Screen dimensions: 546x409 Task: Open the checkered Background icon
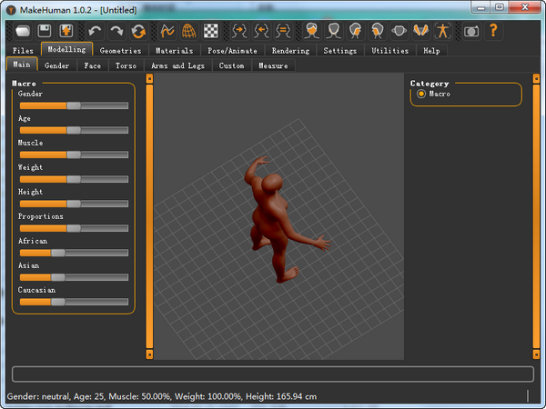tap(211, 31)
